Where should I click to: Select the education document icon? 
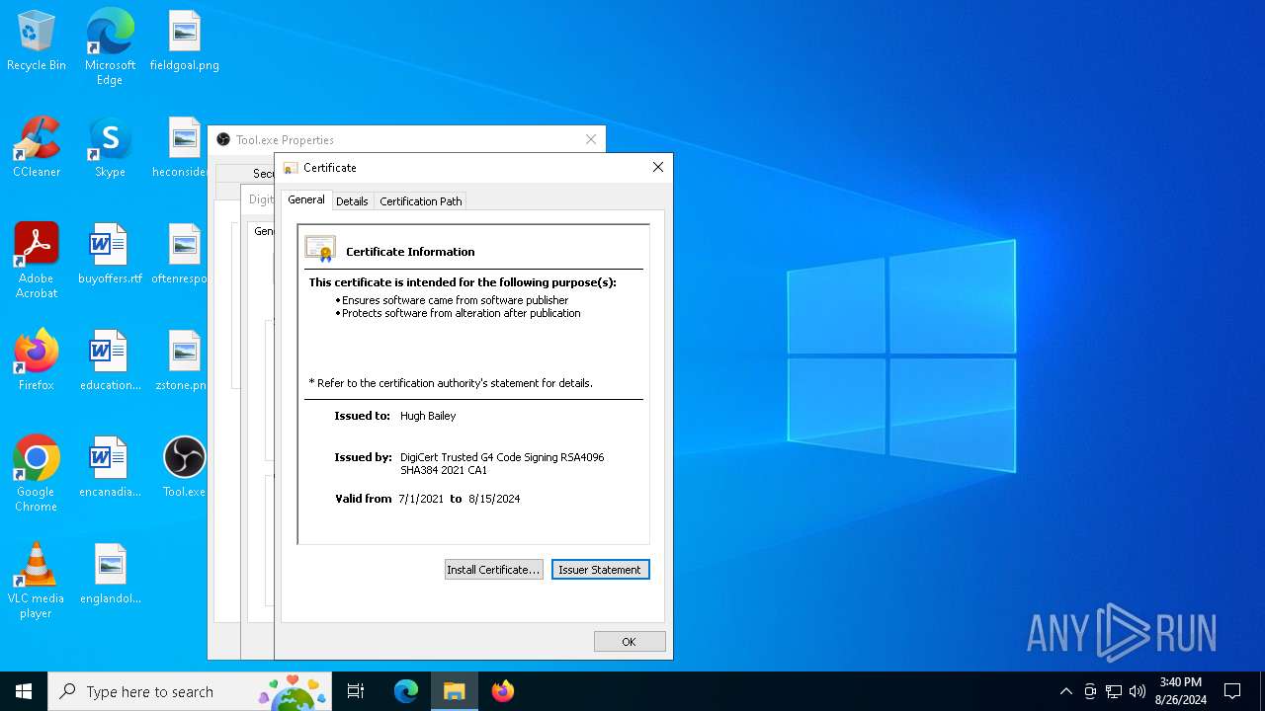click(x=110, y=361)
